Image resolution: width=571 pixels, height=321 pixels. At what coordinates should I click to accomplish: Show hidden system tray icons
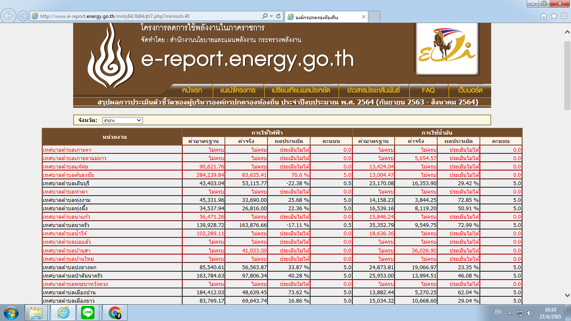coord(510,313)
